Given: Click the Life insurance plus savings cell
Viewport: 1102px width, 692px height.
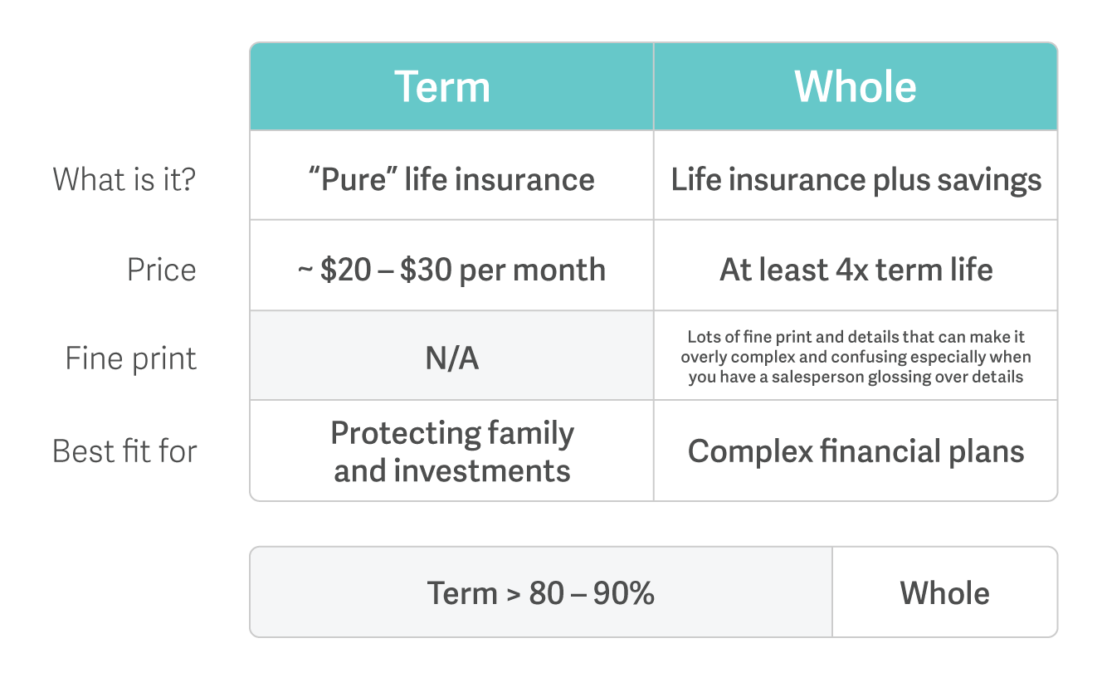Looking at the screenshot, I should tap(856, 179).
